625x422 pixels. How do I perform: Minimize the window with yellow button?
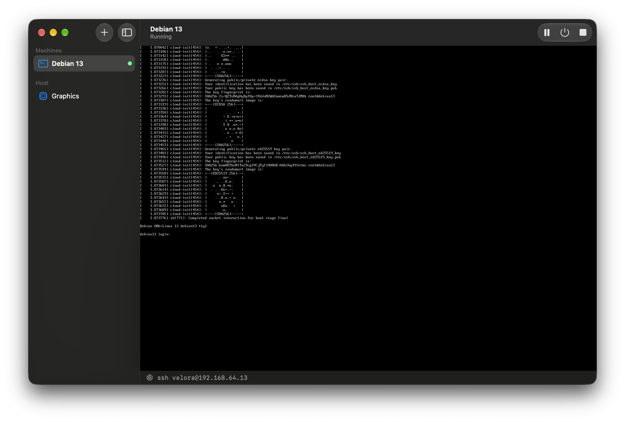click(x=53, y=32)
